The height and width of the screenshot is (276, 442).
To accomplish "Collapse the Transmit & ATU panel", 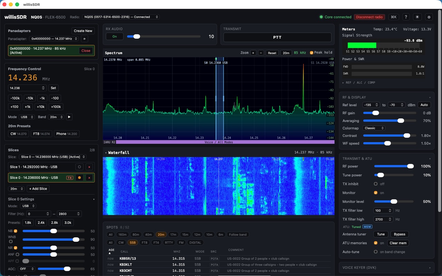I will tap(430, 159).
